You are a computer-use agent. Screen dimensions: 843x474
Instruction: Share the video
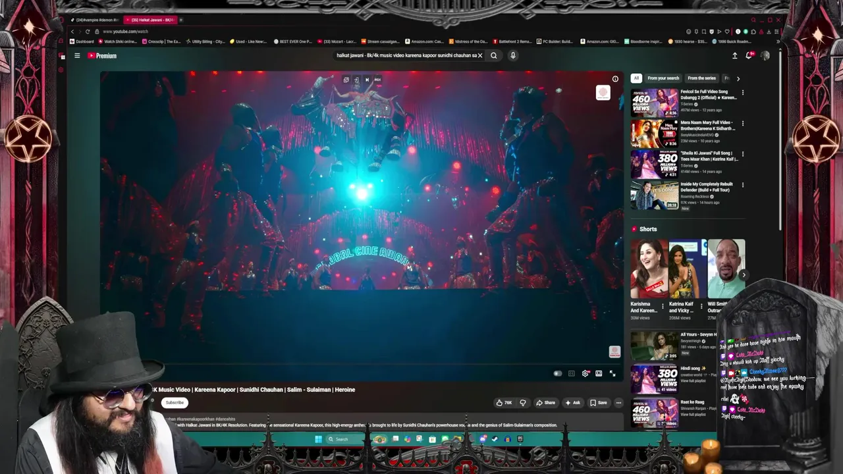pyautogui.click(x=545, y=403)
